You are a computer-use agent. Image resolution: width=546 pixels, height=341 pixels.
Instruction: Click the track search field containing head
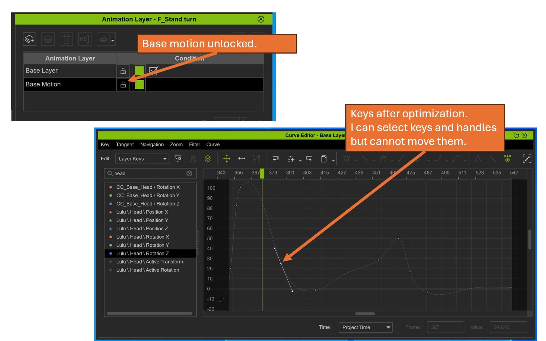click(150, 173)
